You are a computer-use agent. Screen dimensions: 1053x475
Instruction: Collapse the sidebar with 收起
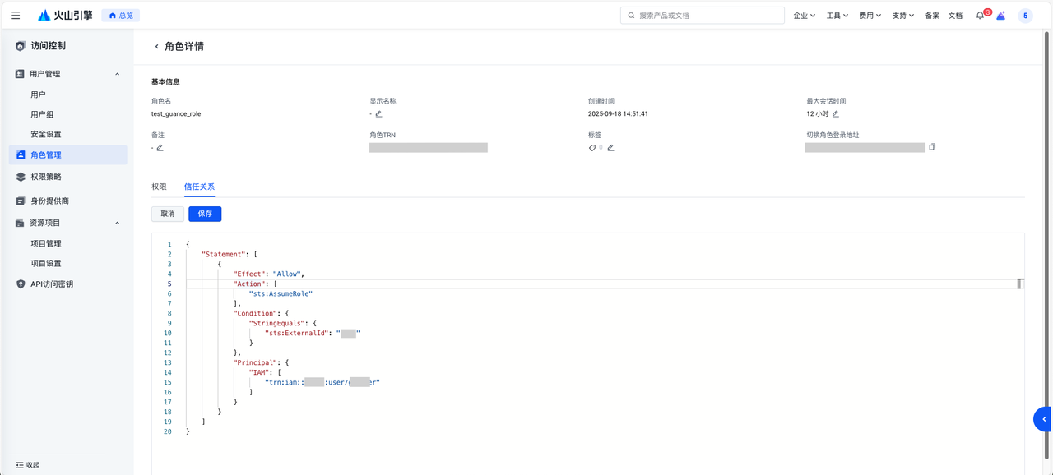[27, 465]
